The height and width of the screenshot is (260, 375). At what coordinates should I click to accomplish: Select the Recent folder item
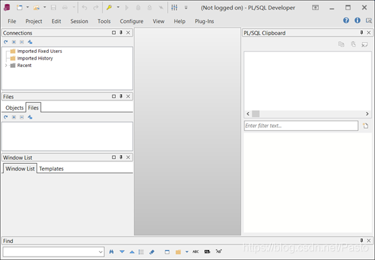24,65
